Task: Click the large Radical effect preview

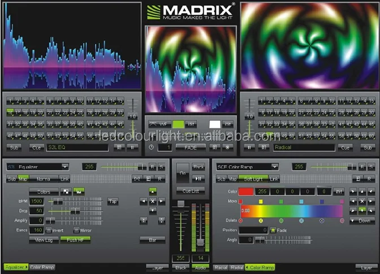Action: 309,46
